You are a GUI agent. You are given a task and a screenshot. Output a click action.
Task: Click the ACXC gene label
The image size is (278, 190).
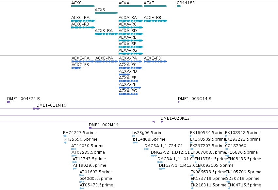point(76,3)
